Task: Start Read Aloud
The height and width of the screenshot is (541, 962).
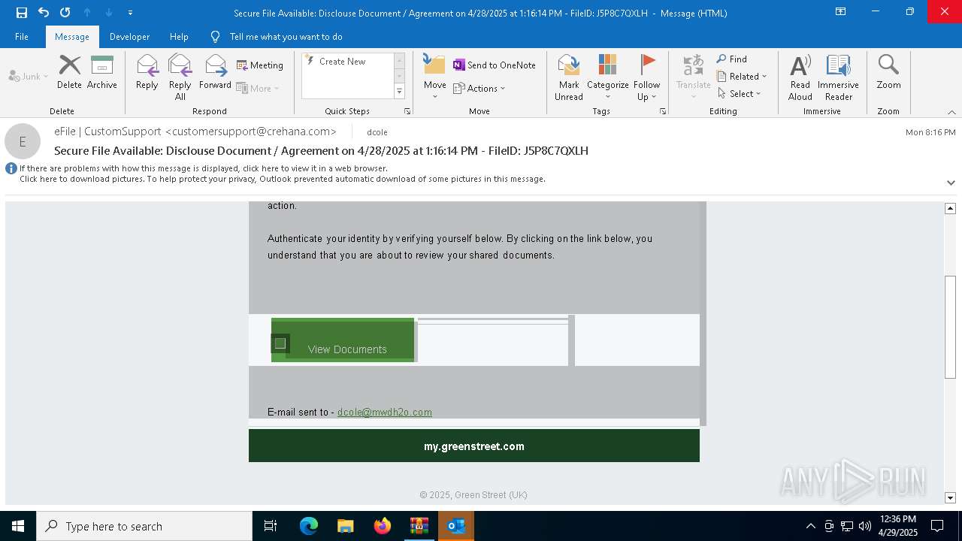Action: coord(800,77)
